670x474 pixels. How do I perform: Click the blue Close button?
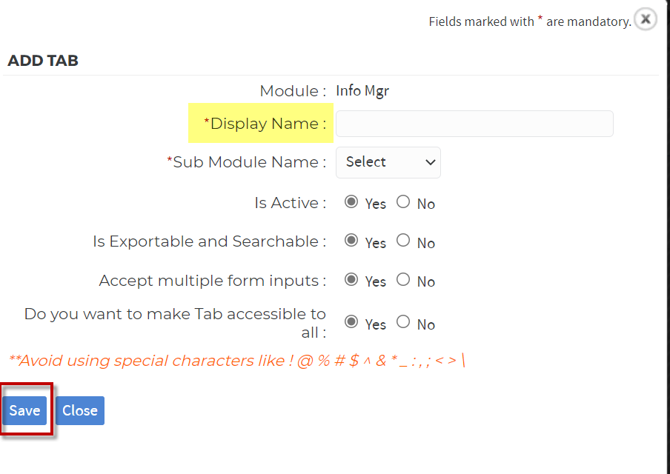coord(80,410)
